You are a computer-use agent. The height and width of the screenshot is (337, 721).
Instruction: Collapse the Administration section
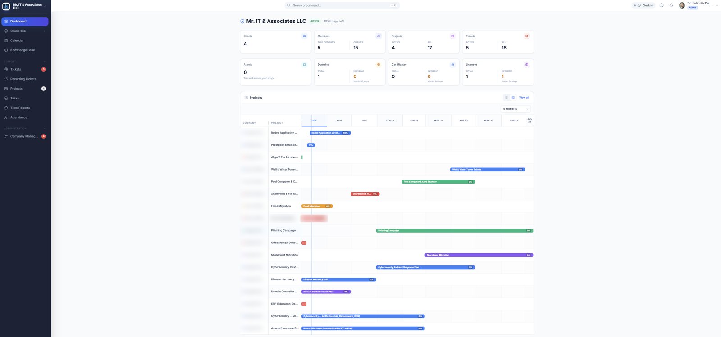click(x=44, y=129)
